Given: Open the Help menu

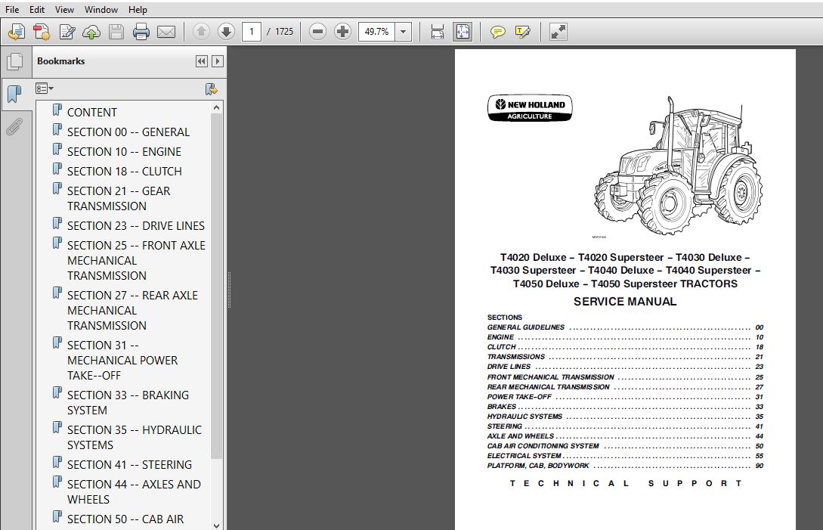Looking at the screenshot, I should (x=138, y=10).
